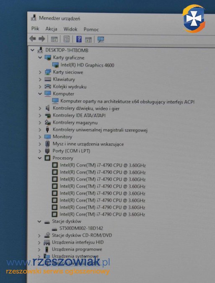Collapse the Procesory category
The height and width of the screenshot is (283, 215).
40,158
